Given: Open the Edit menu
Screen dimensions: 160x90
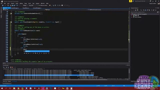Looking at the screenshot, I should point(5,3).
